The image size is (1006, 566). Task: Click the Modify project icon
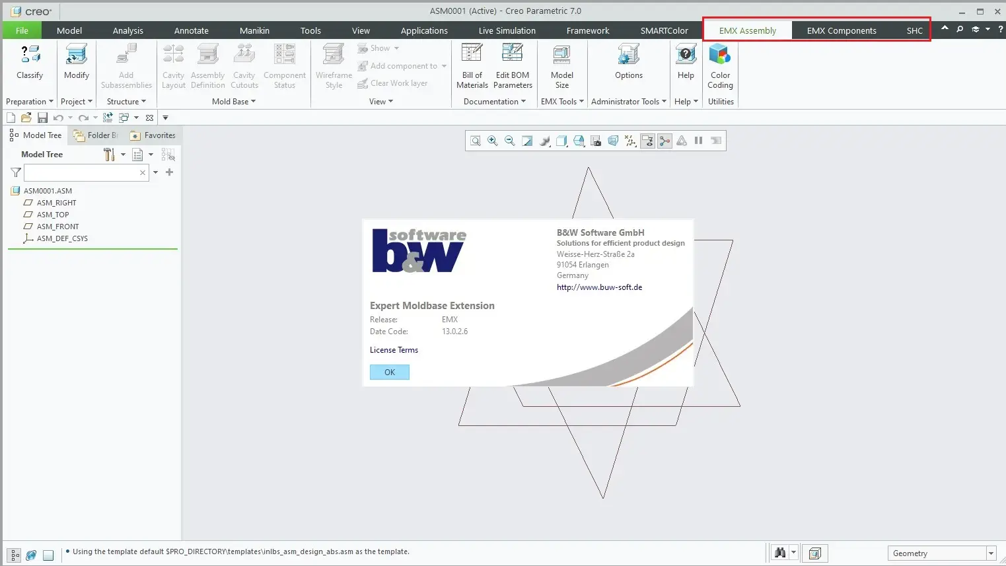[x=77, y=54]
